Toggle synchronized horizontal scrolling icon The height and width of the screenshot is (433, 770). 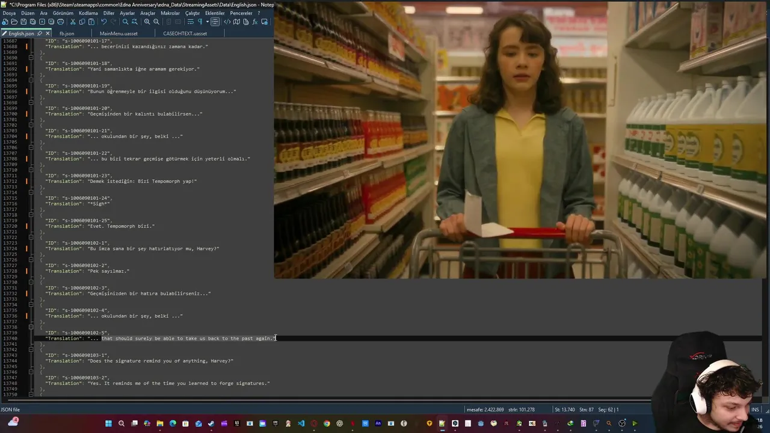point(178,22)
